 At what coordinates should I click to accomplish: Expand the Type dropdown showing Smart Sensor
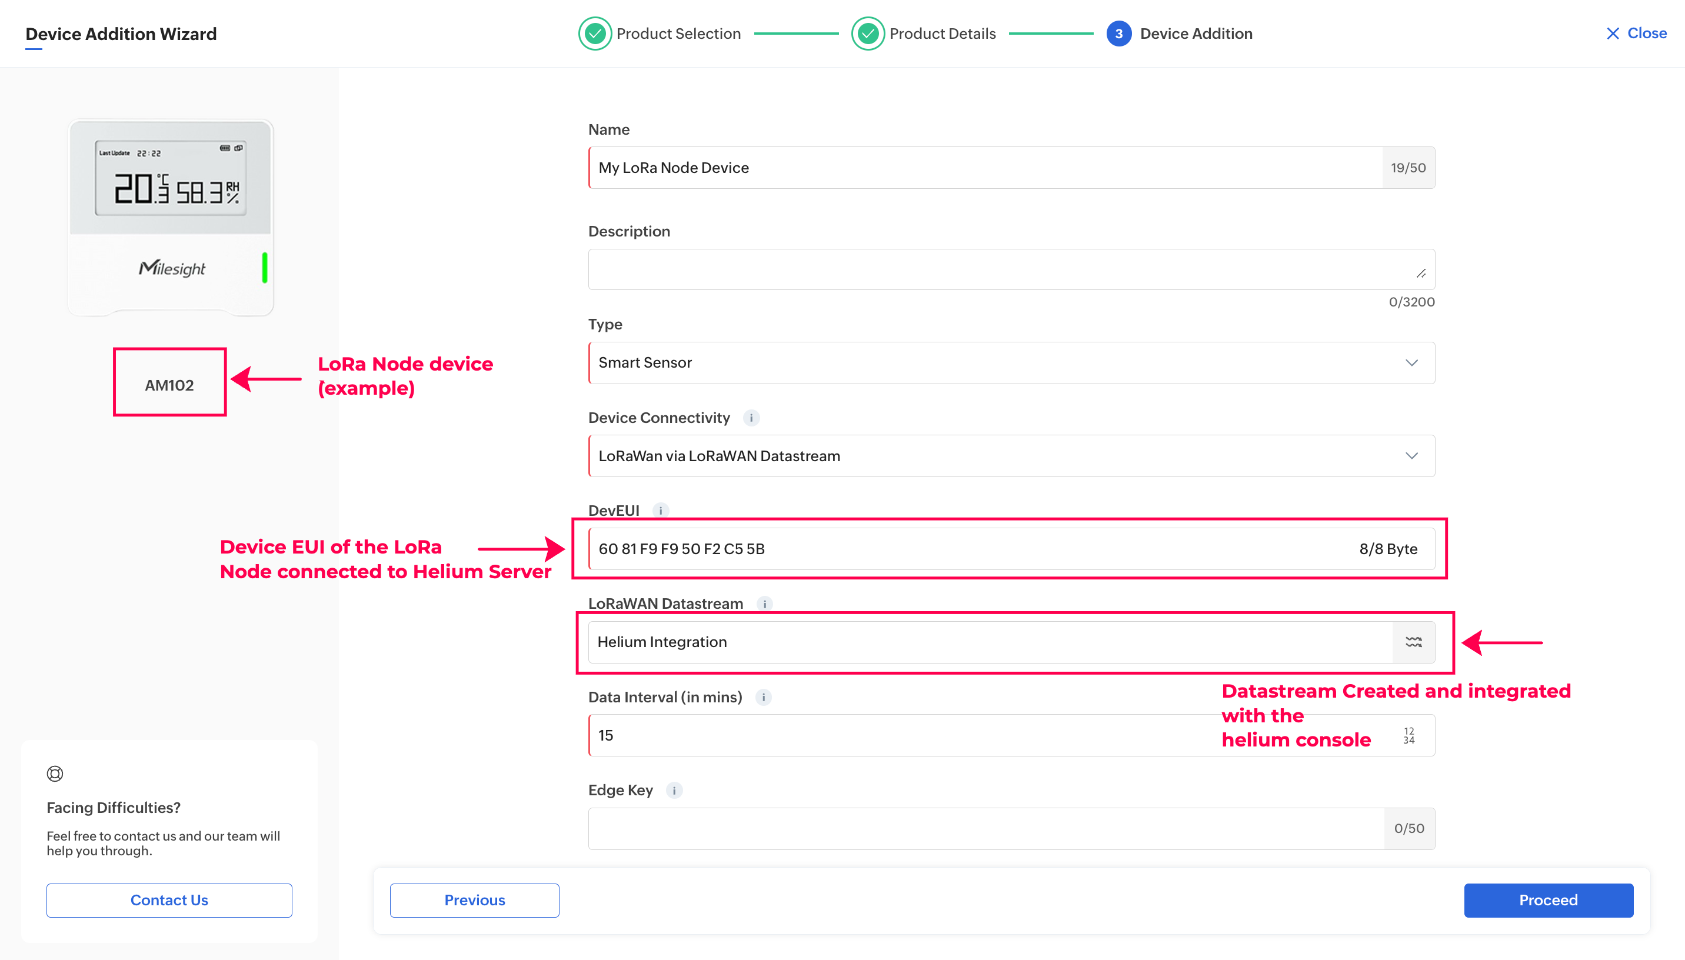click(1411, 362)
